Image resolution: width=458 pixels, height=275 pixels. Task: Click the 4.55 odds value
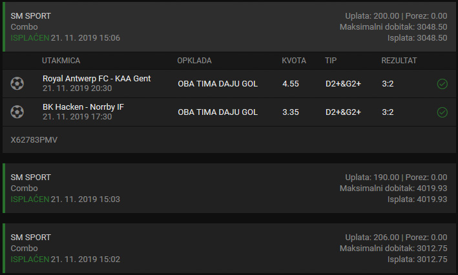pyautogui.click(x=291, y=84)
